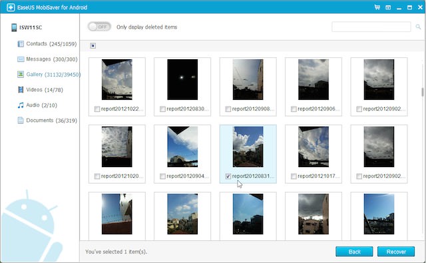The height and width of the screenshot is (263, 426).
Task: Click the Documents page icon
Action: click(x=21, y=121)
